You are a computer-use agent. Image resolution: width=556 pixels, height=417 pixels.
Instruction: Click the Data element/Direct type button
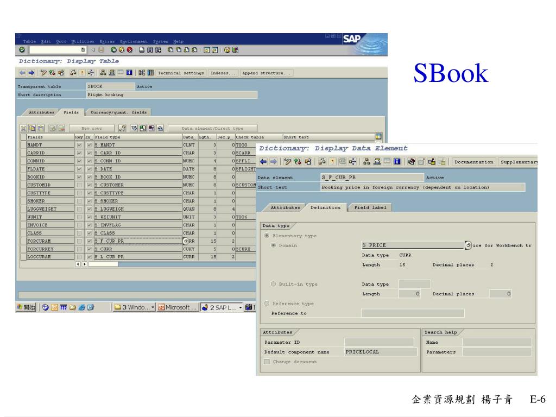tap(212, 128)
